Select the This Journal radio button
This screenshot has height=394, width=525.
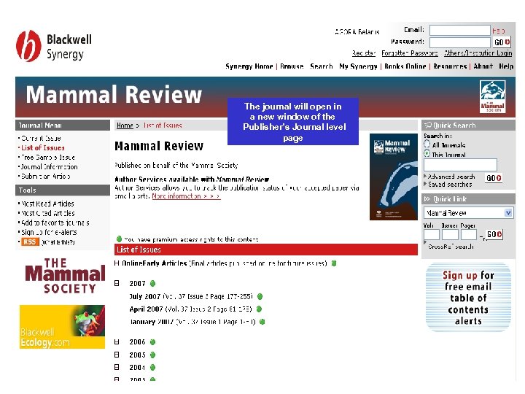(x=427, y=154)
